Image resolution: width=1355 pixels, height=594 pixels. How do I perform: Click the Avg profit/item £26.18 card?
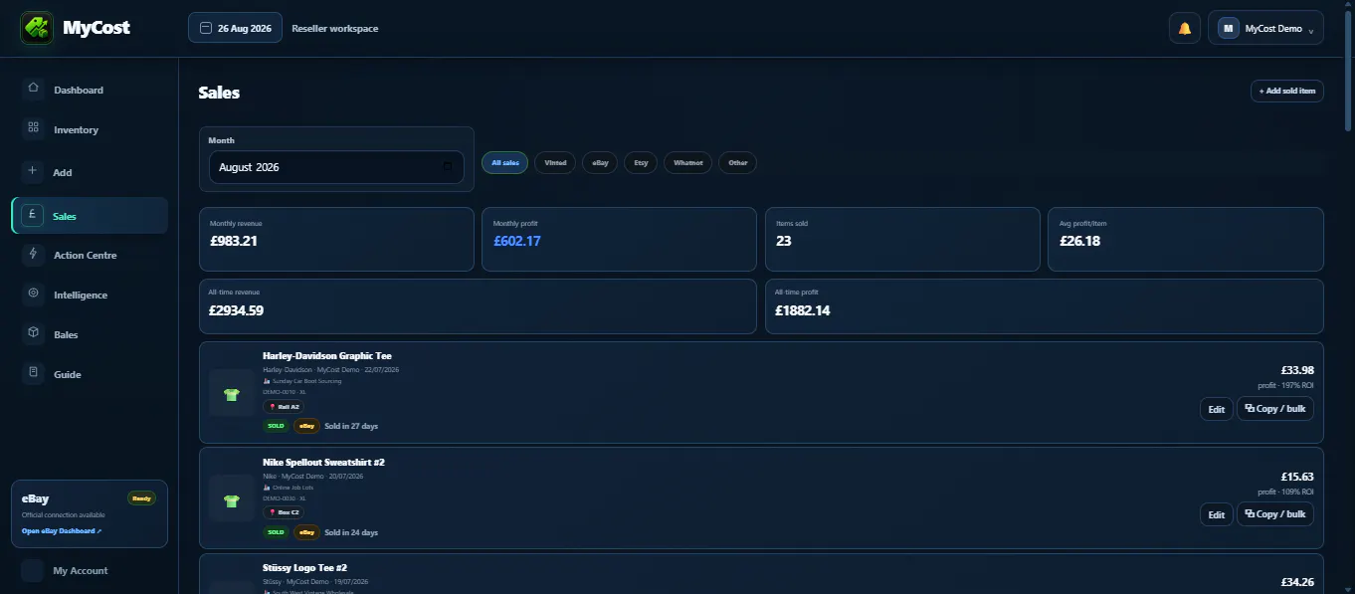[1186, 239]
